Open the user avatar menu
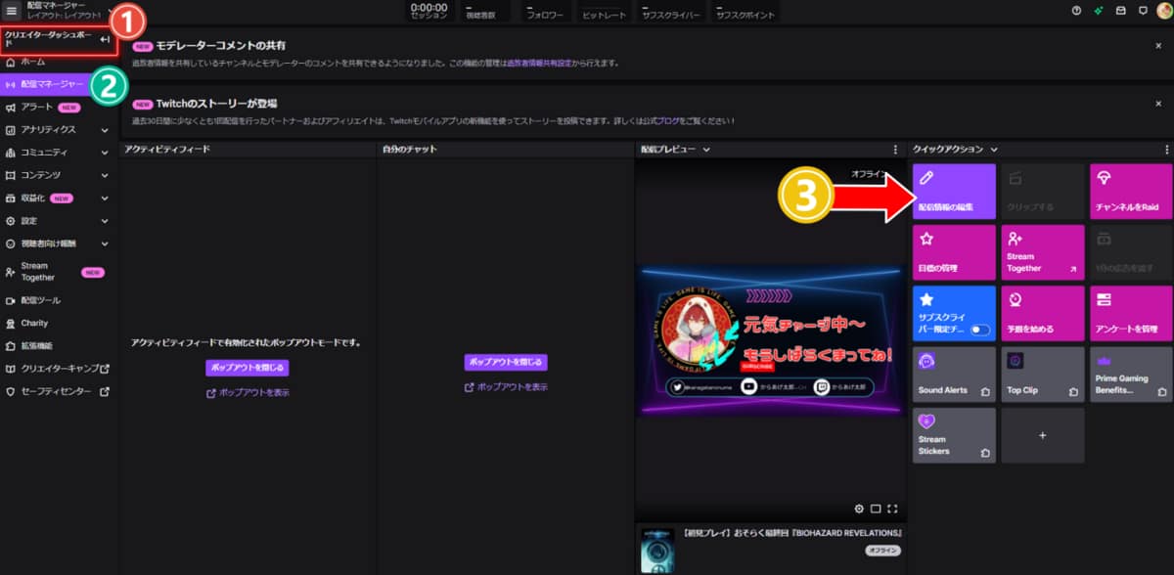 (x=1164, y=11)
